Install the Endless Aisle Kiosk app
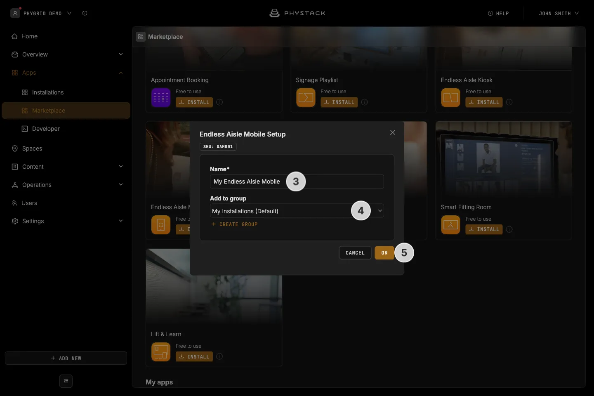This screenshot has width=594, height=396. coord(484,102)
